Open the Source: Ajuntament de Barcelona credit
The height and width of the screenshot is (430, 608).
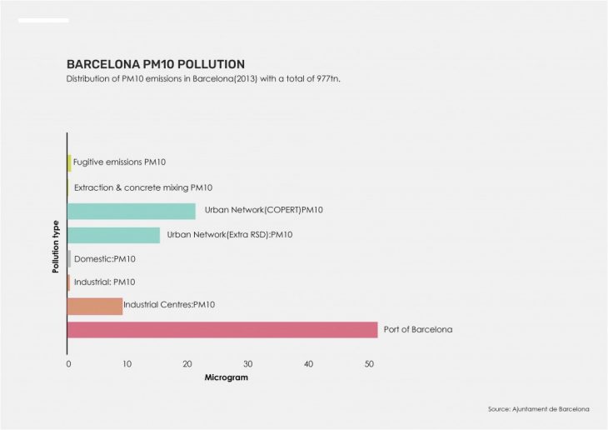click(x=539, y=409)
